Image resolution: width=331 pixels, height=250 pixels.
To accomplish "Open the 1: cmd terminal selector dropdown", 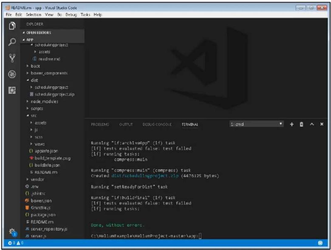I will click(x=256, y=124).
